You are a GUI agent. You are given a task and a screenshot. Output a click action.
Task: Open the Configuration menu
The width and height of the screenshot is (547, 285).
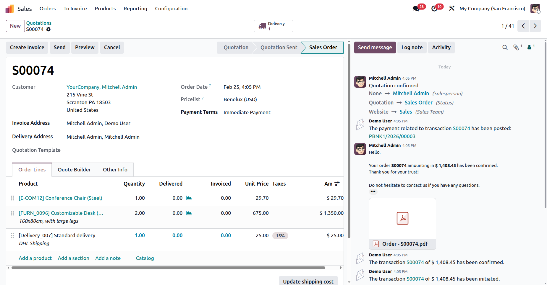click(x=171, y=9)
